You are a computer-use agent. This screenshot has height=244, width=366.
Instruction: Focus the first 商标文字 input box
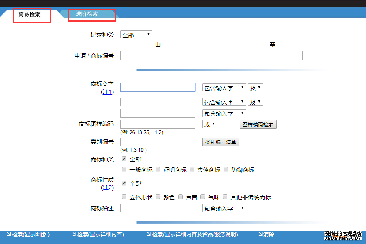point(157,88)
